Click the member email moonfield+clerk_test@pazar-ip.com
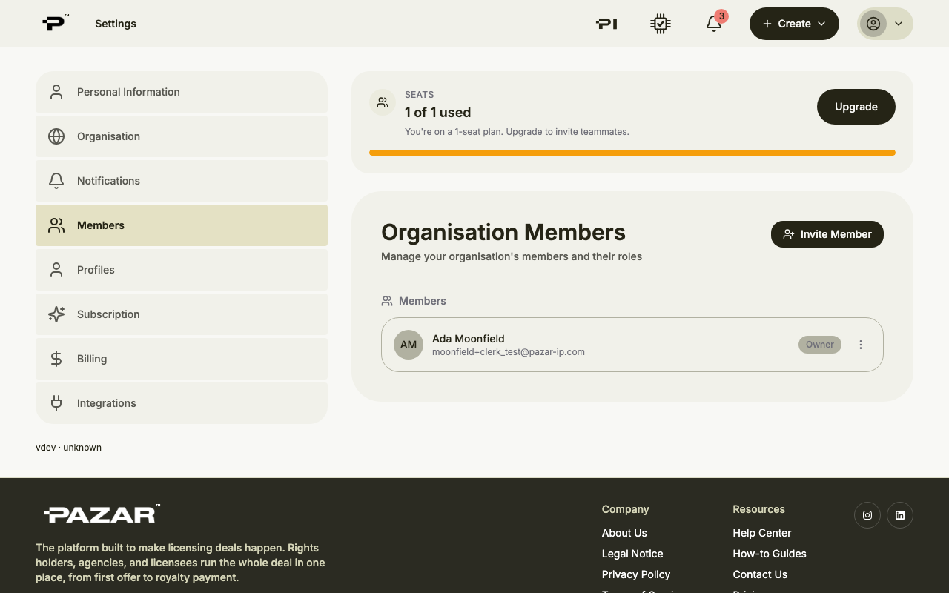The height and width of the screenshot is (593, 949). (x=509, y=352)
